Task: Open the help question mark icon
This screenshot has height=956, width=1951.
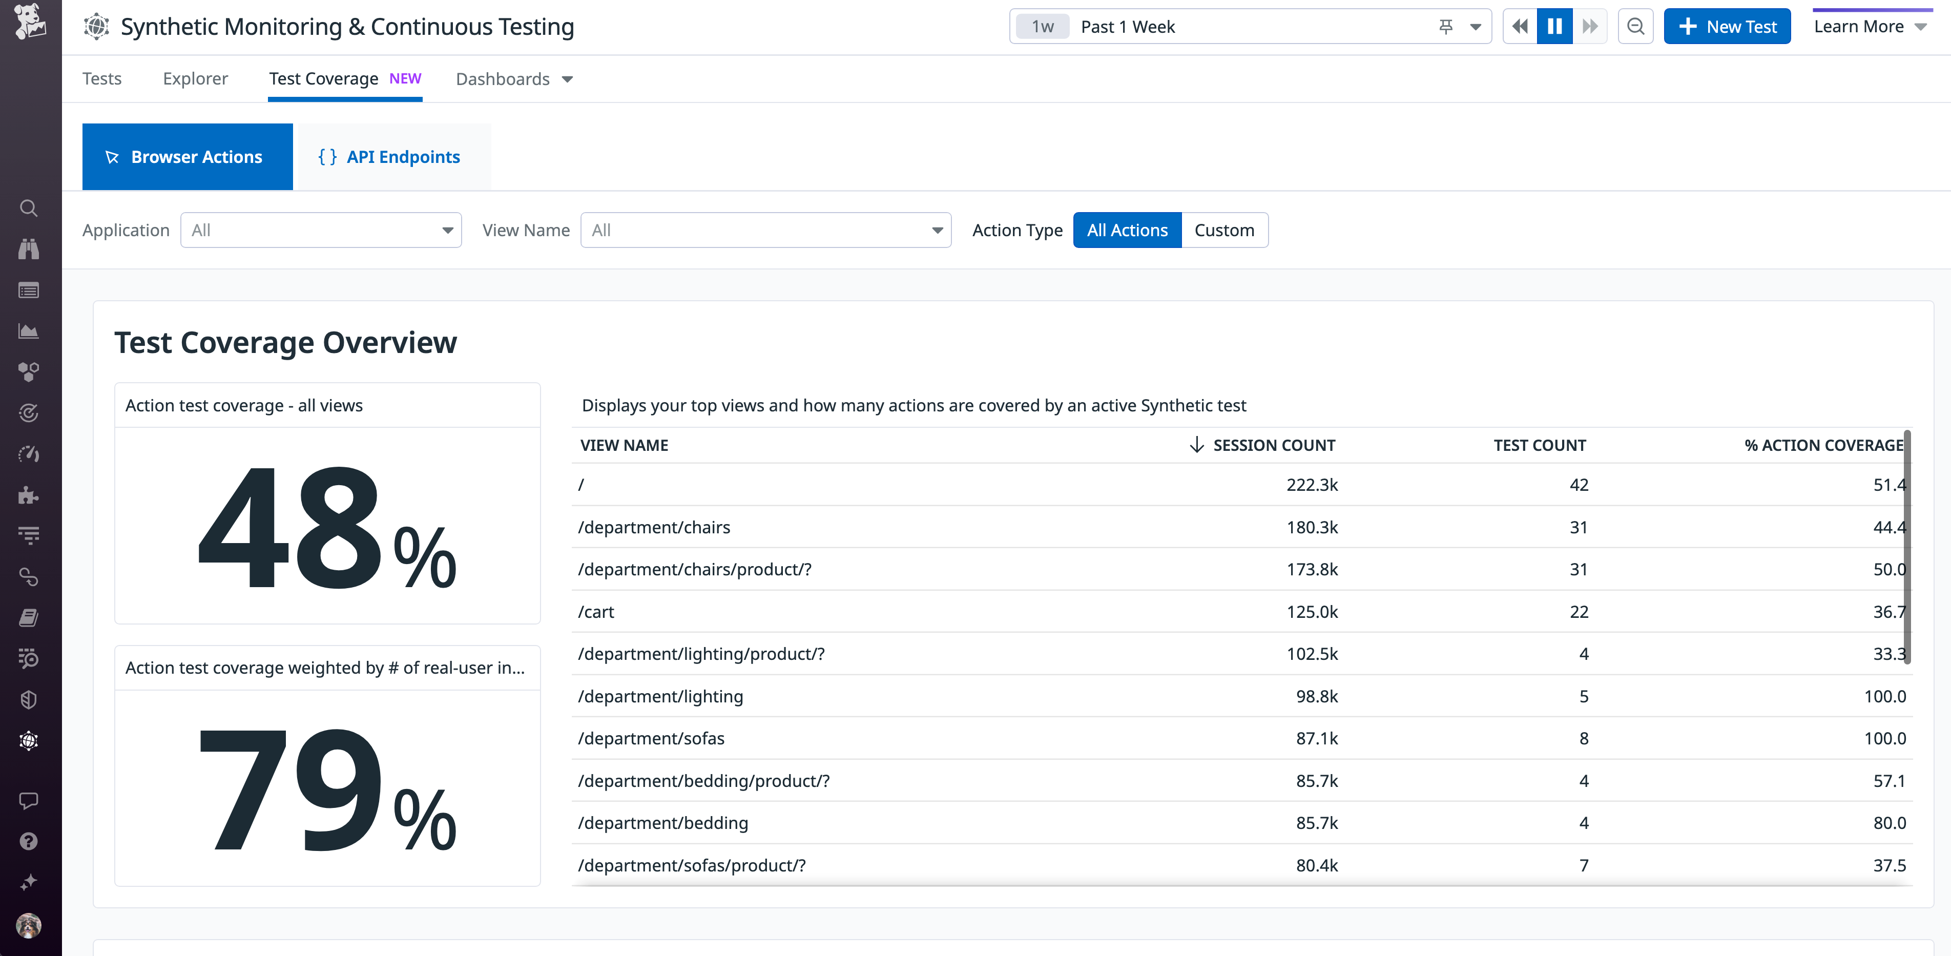Action: (x=29, y=842)
